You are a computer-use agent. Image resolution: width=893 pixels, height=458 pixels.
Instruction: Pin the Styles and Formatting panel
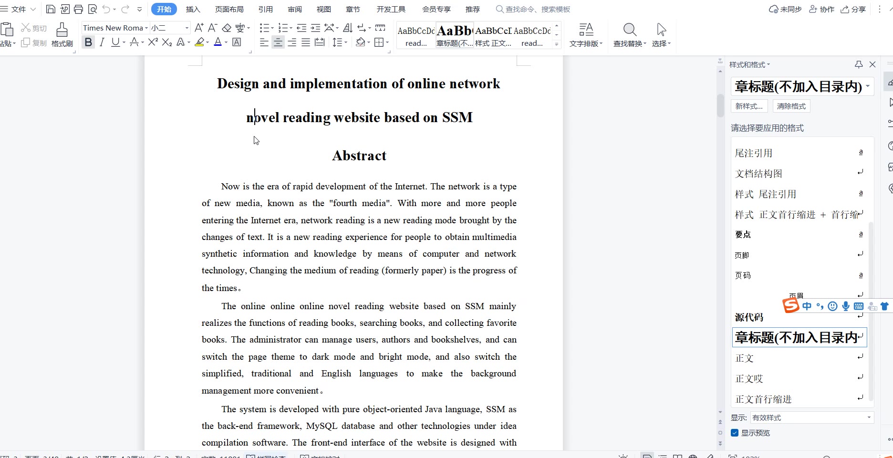tap(859, 64)
